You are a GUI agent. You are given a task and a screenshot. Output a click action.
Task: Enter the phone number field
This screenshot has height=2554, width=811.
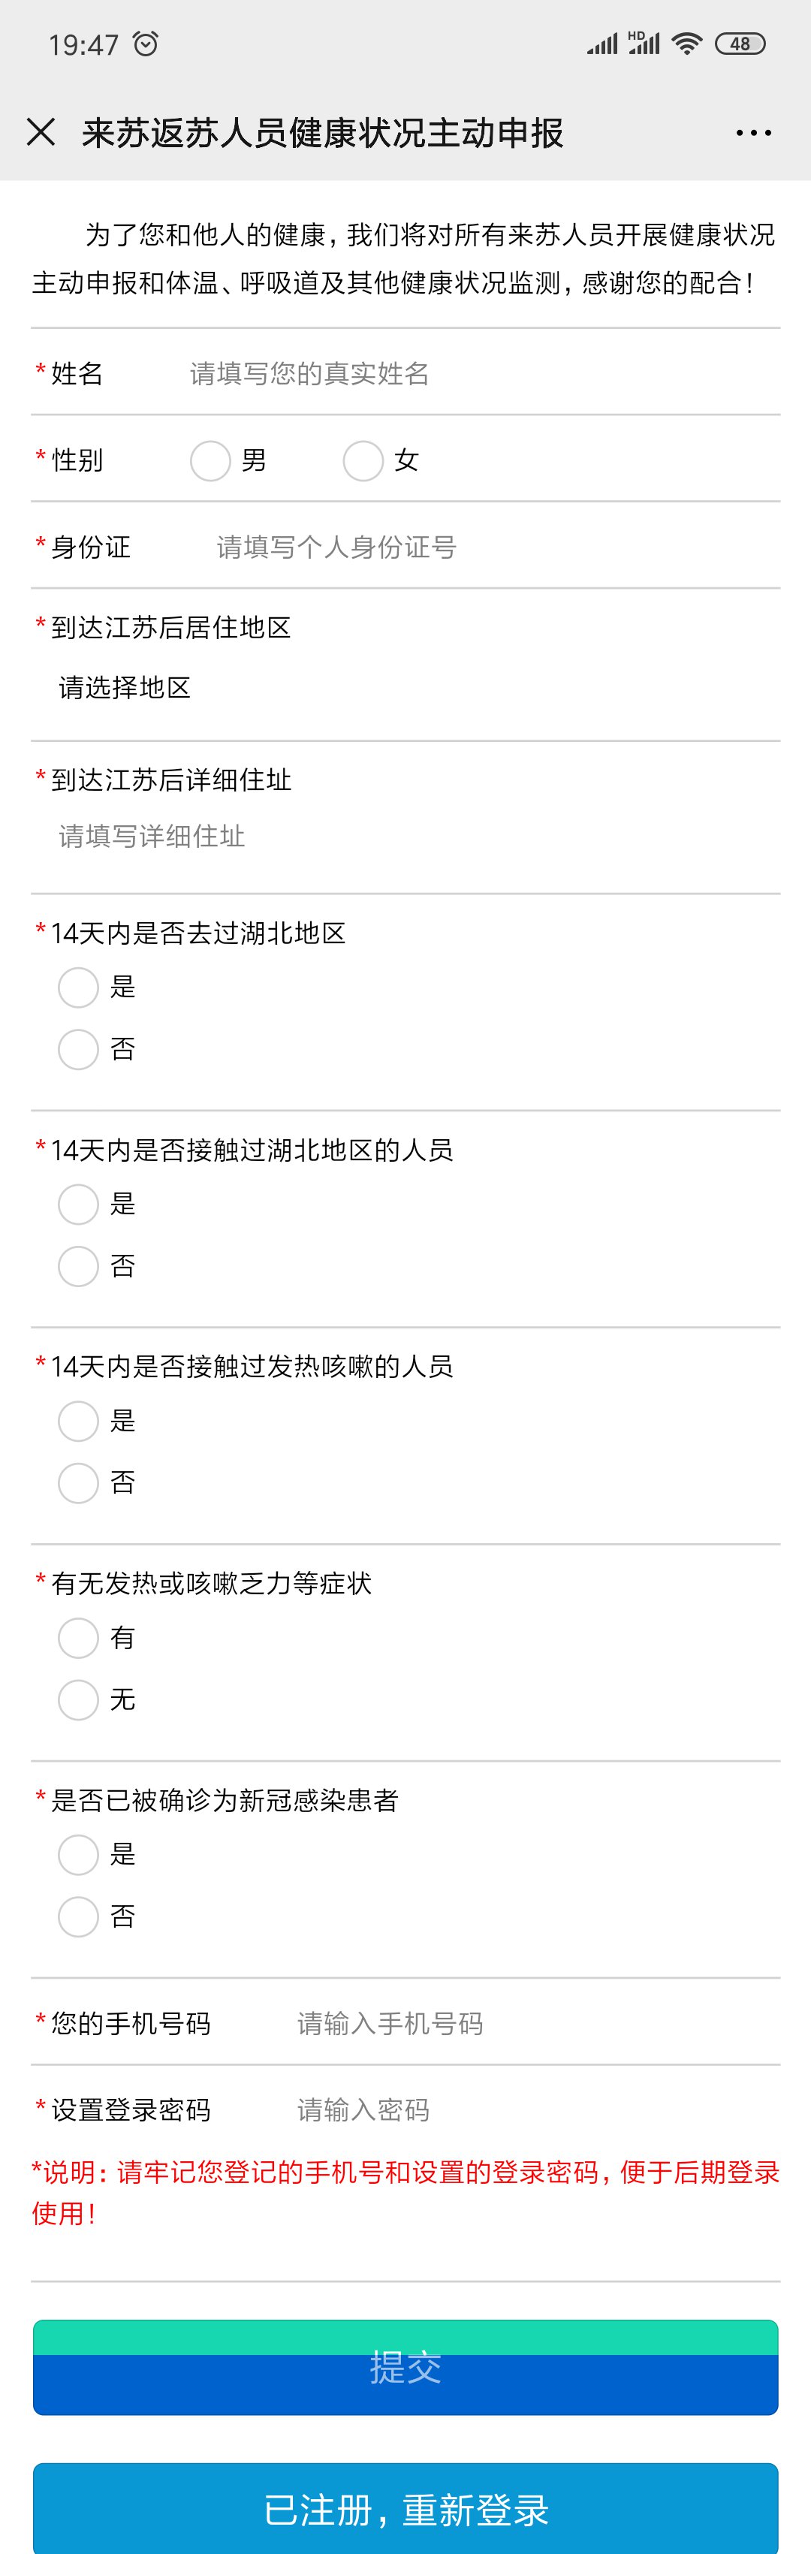[526, 2024]
